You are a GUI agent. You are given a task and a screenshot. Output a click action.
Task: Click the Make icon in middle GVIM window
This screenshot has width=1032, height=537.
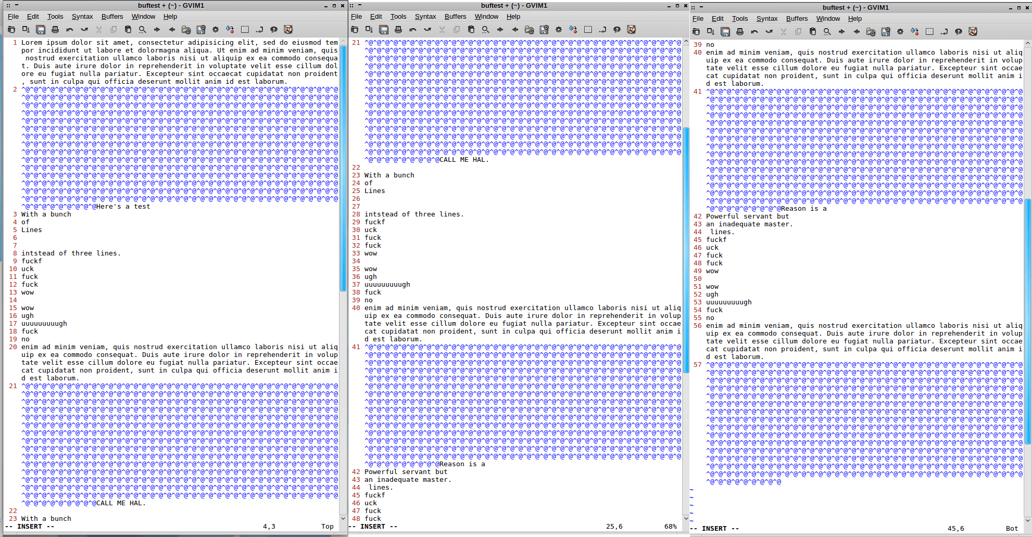click(x=573, y=30)
